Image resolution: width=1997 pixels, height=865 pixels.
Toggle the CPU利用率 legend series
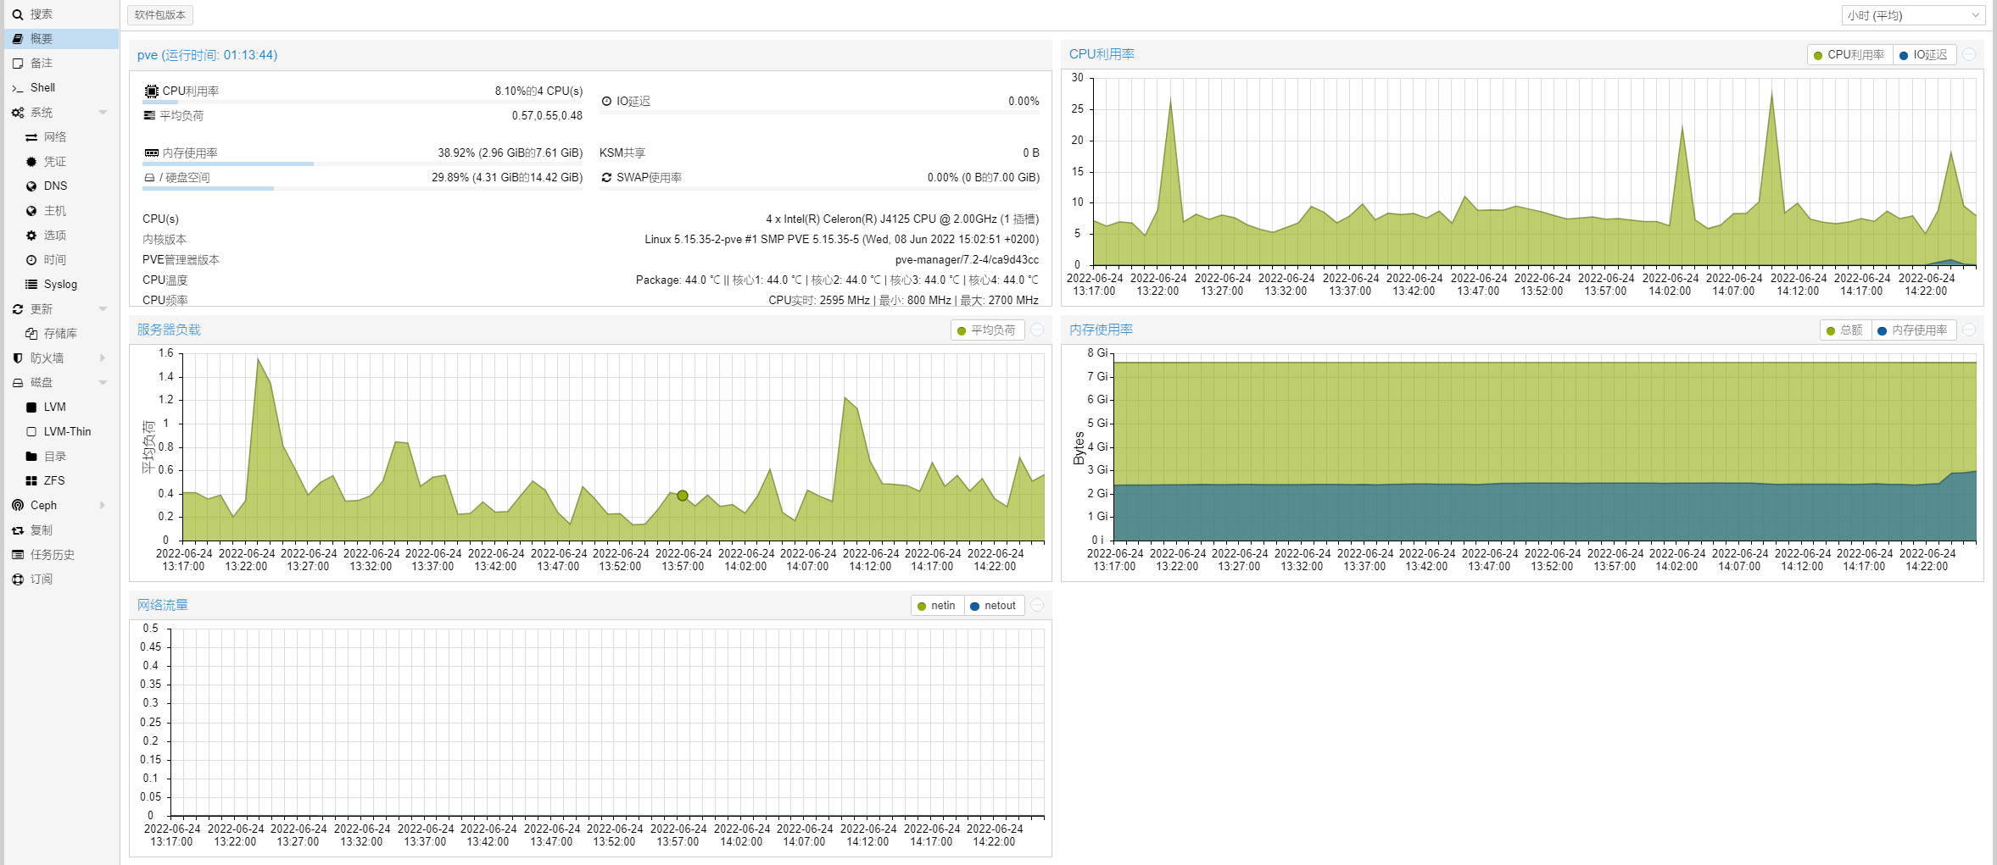point(1849,55)
